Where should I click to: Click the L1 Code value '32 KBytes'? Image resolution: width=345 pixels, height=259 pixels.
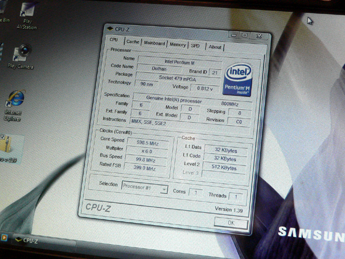coord(225,159)
